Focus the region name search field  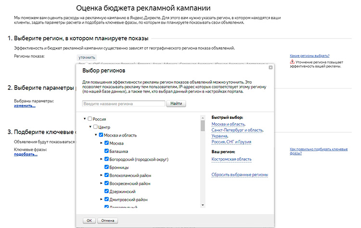pyautogui.click(x=123, y=103)
